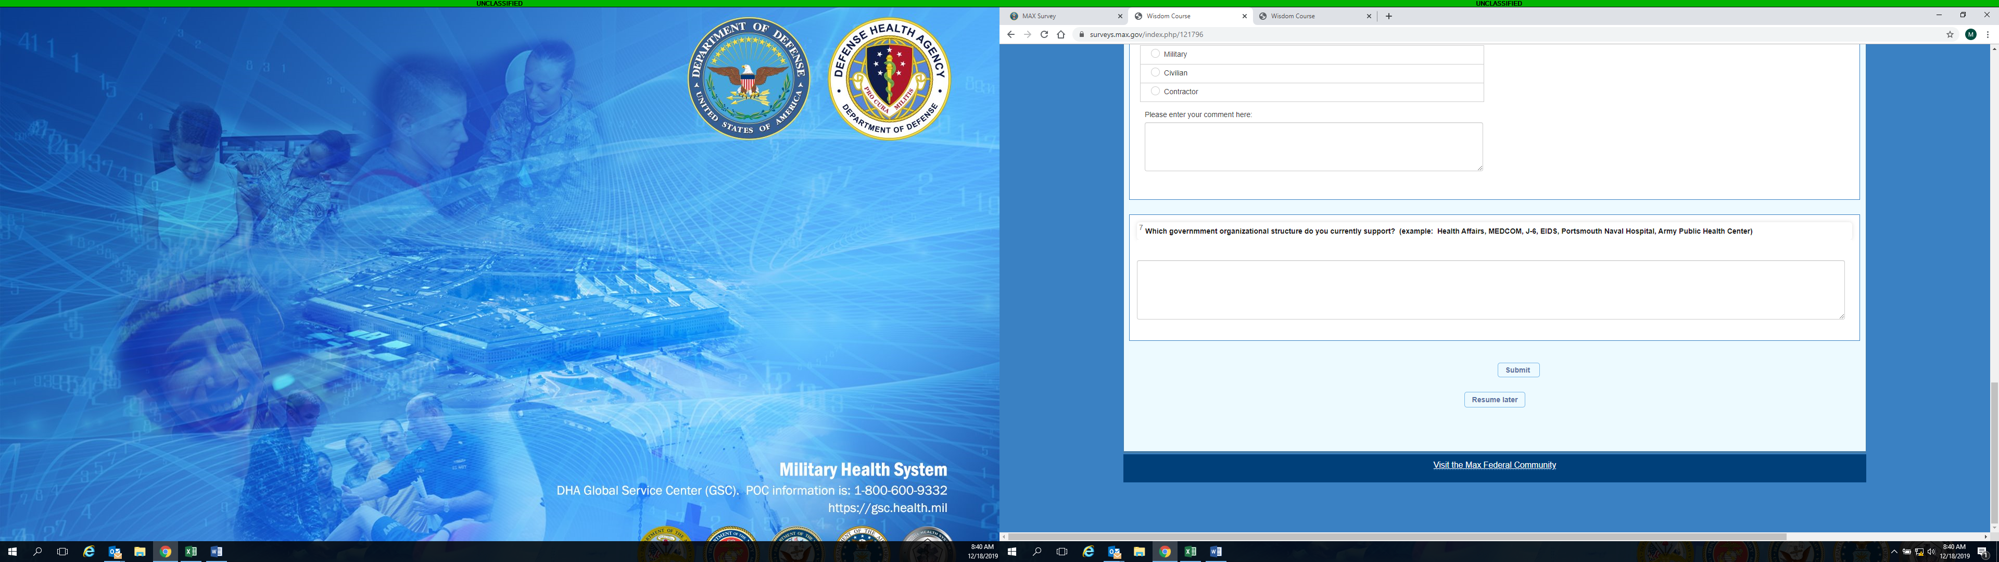Switch to the MAX Survey tab
The height and width of the screenshot is (562, 1999).
pyautogui.click(x=1063, y=16)
